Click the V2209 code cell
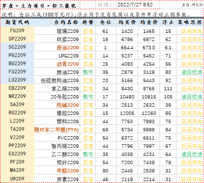The height and width of the screenshot is (183, 204). [17, 137]
